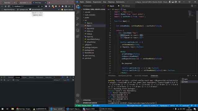Switch to КОНСОЛЬ ОТЛАДКИ panel tab
The height and width of the screenshot is (111, 198).
(x=141, y=76)
